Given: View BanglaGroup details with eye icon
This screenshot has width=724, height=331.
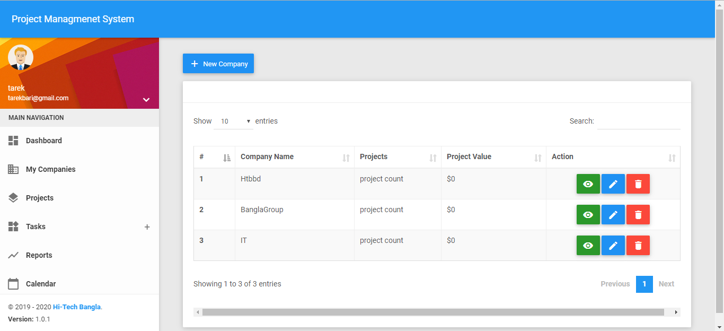Looking at the screenshot, I should (588, 215).
